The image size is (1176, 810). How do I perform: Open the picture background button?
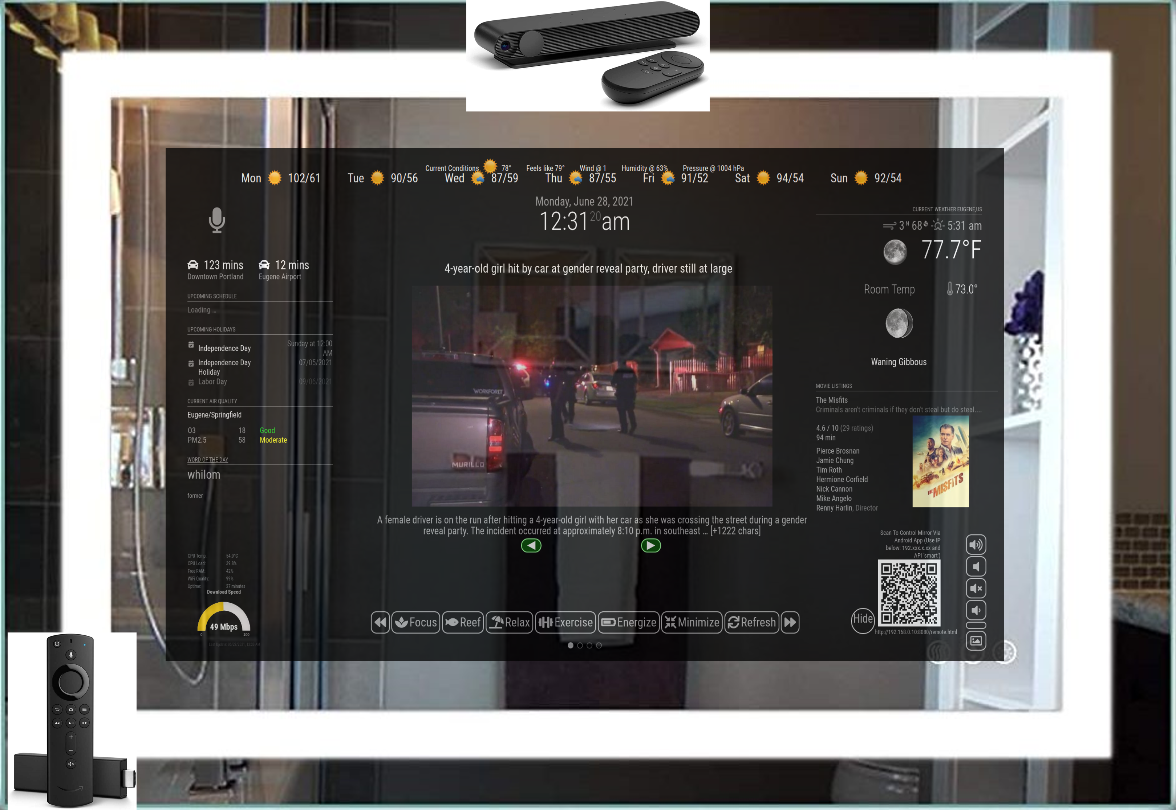pos(976,641)
